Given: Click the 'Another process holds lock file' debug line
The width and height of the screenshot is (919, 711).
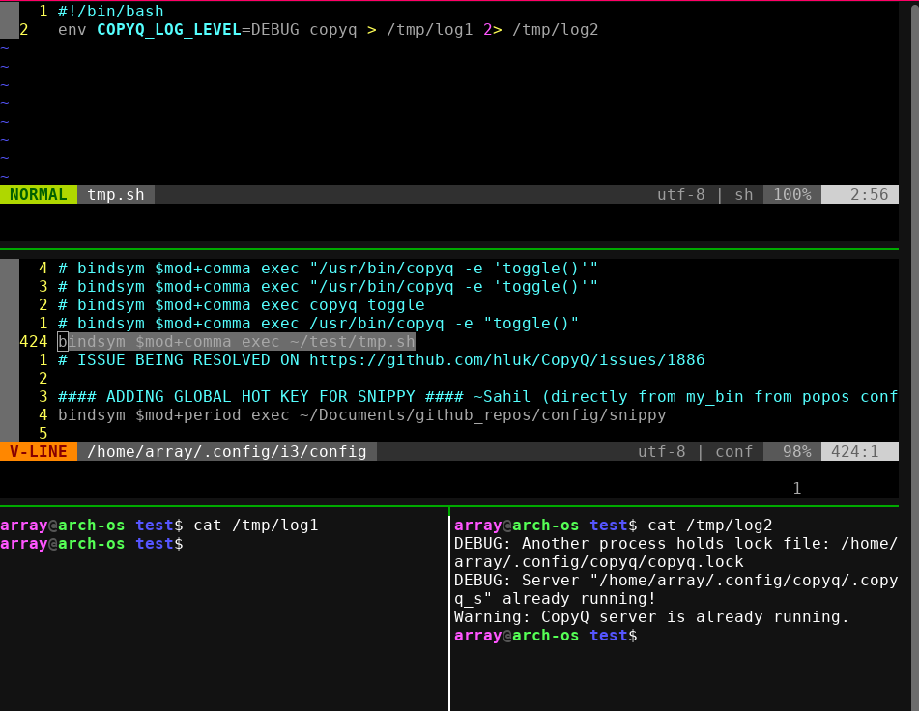Looking at the screenshot, I should (675, 553).
